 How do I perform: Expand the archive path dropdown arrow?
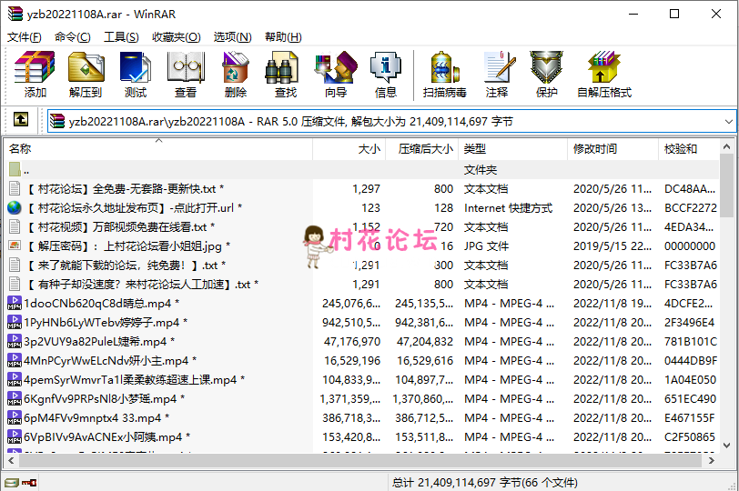click(727, 121)
